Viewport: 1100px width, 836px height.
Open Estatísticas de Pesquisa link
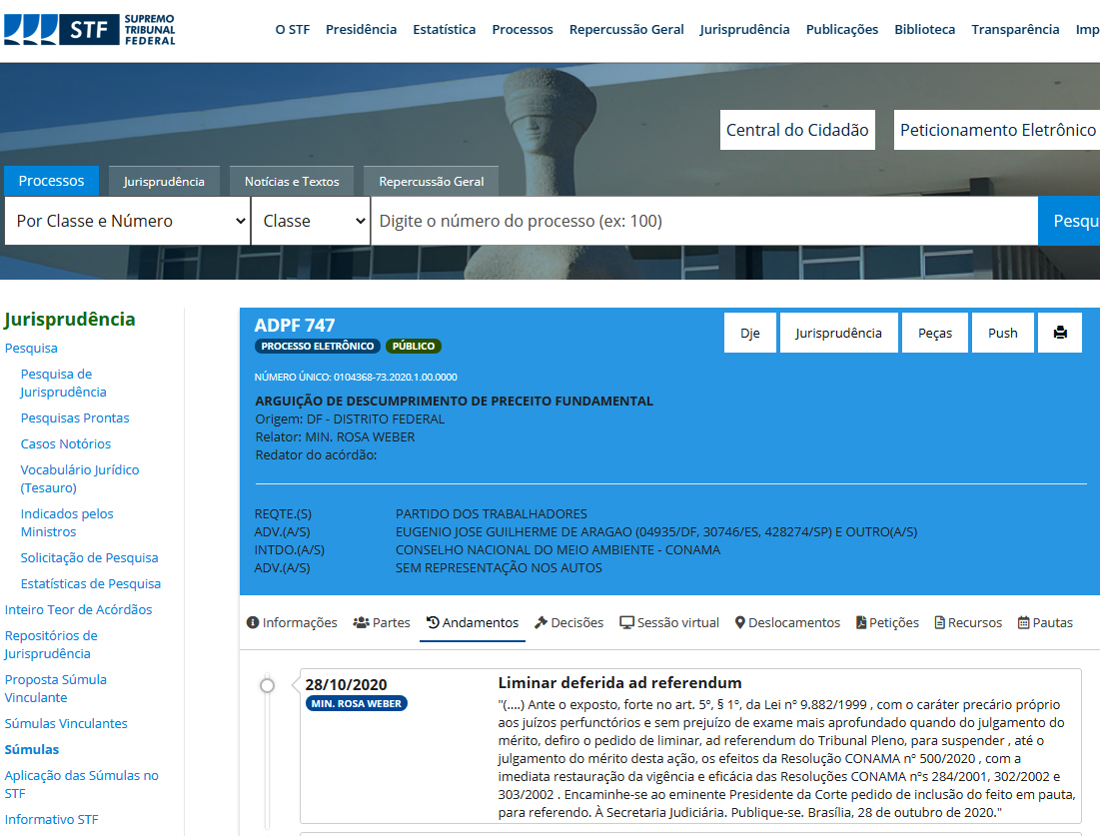pyautogui.click(x=91, y=583)
